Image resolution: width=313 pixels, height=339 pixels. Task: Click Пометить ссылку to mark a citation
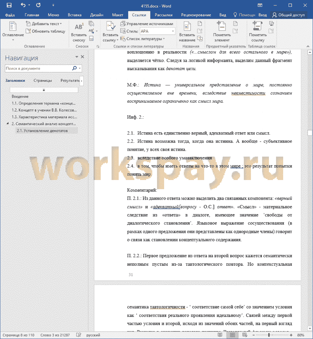[258, 32]
